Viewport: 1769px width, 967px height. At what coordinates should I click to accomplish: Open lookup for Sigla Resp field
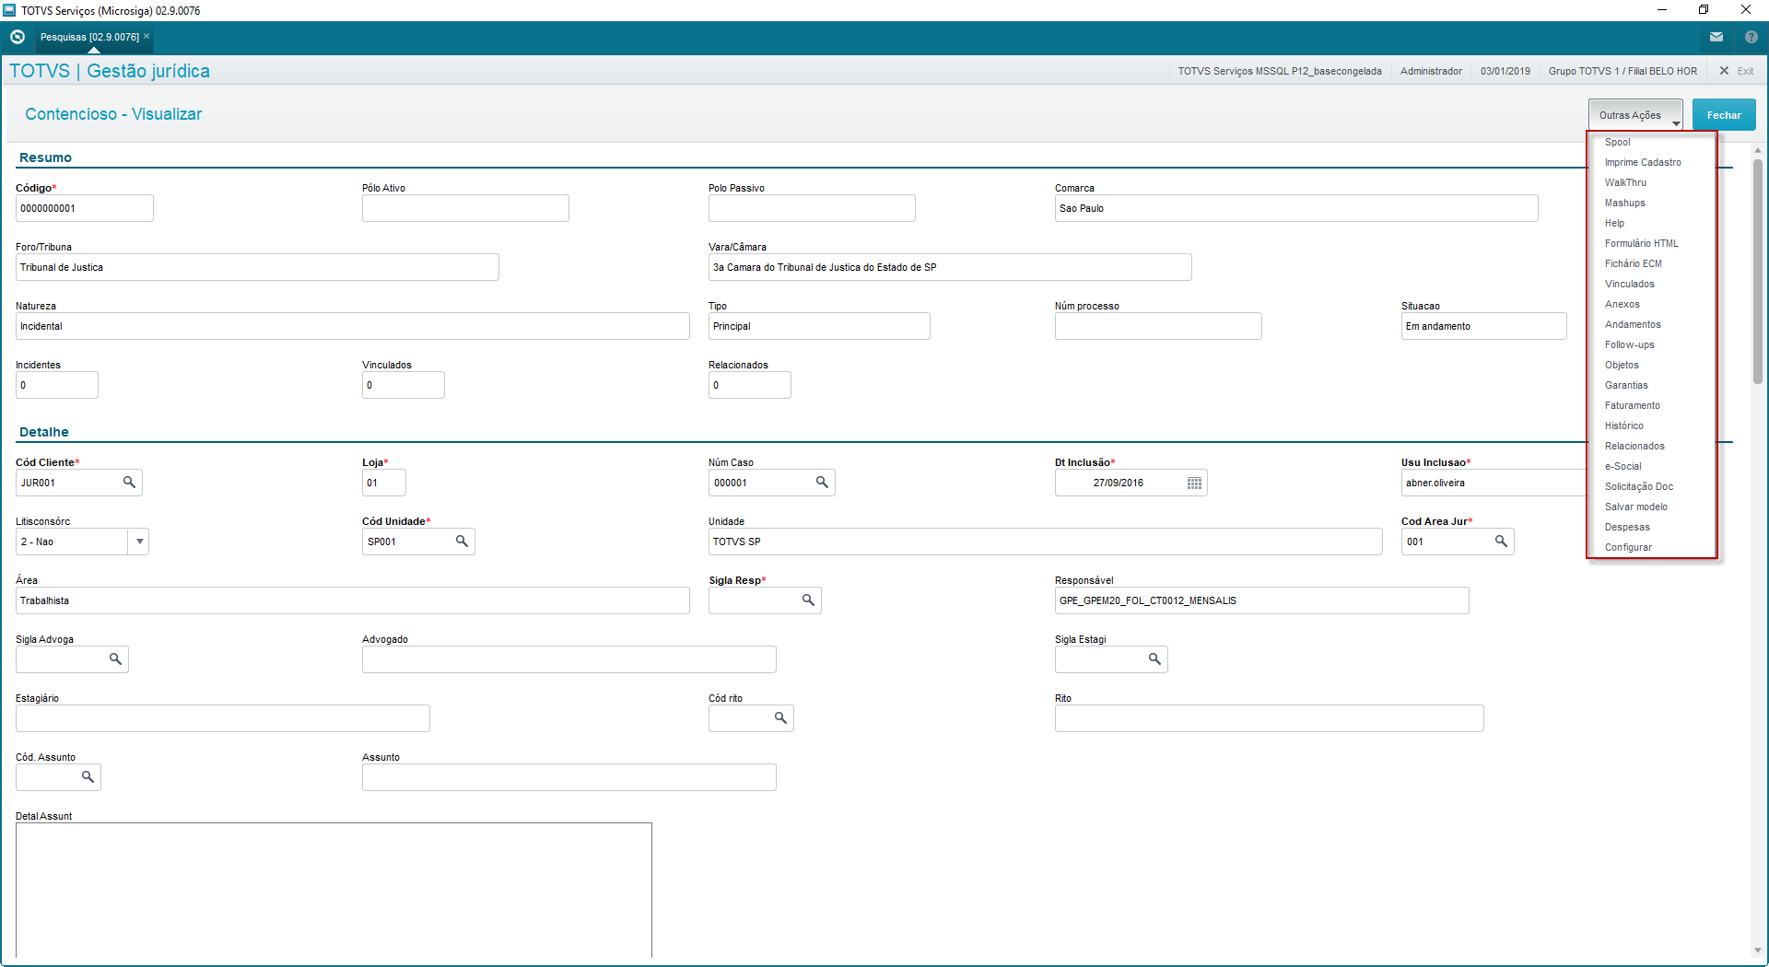[x=808, y=600]
